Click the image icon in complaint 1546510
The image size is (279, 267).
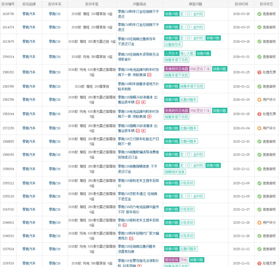coord(131,239)
